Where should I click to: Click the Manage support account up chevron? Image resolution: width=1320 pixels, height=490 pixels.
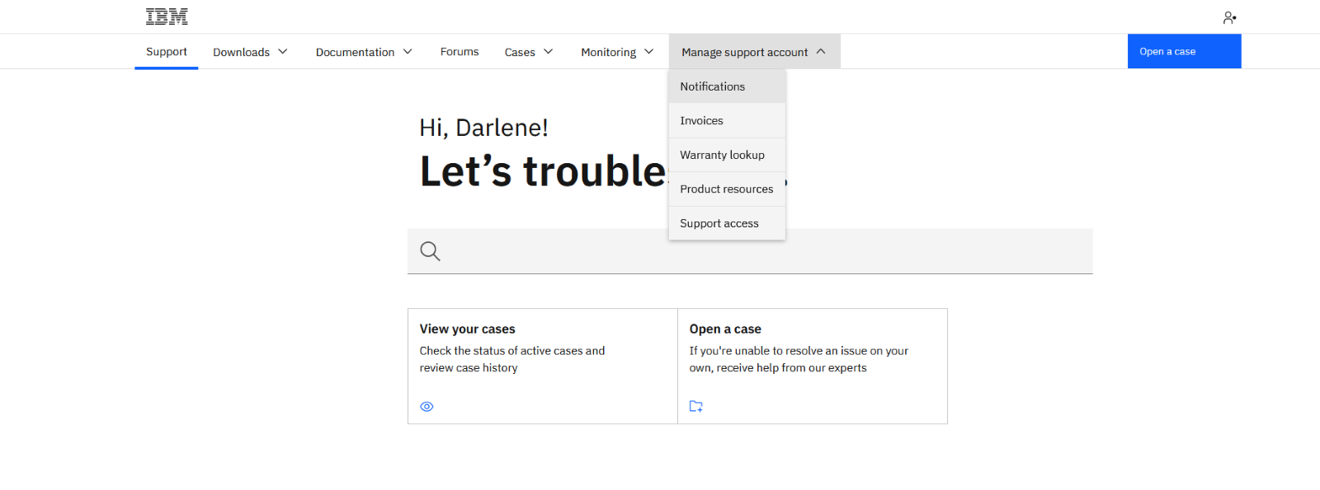(x=821, y=51)
